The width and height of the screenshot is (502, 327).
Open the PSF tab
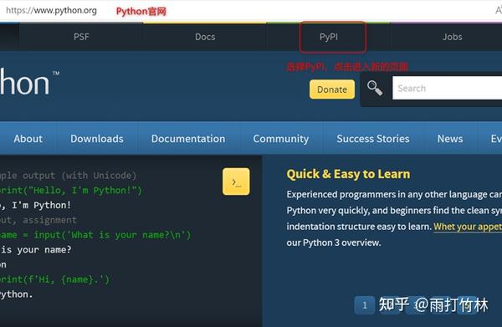[81, 37]
